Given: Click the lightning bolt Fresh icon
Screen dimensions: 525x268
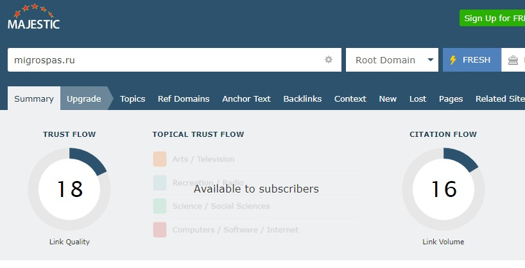Looking at the screenshot, I should pos(452,60).
